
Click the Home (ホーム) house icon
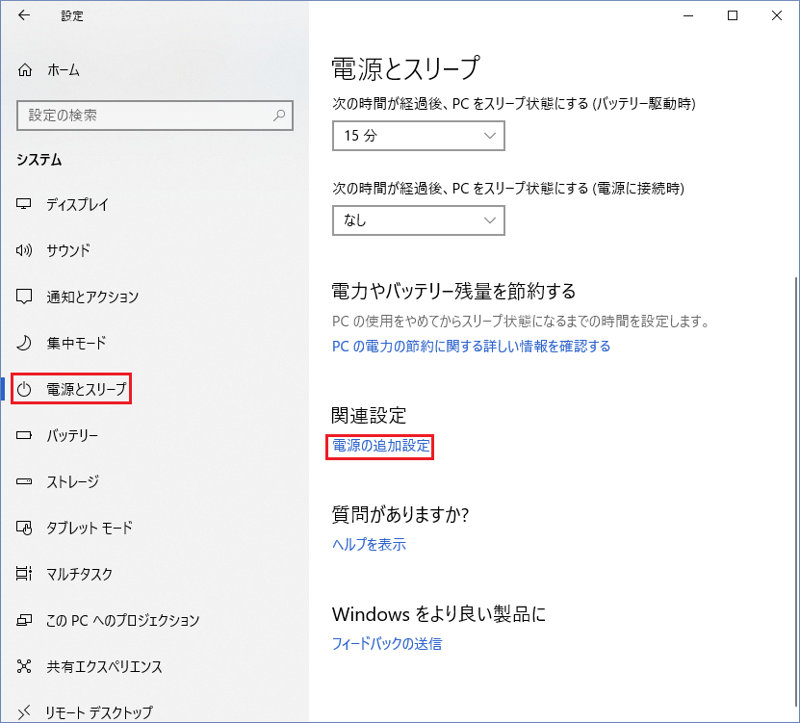click(x=25, y=70)
